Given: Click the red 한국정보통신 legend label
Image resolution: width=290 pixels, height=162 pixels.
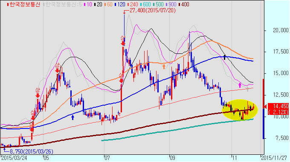Looking at the screenshot, I should (23, 4).
